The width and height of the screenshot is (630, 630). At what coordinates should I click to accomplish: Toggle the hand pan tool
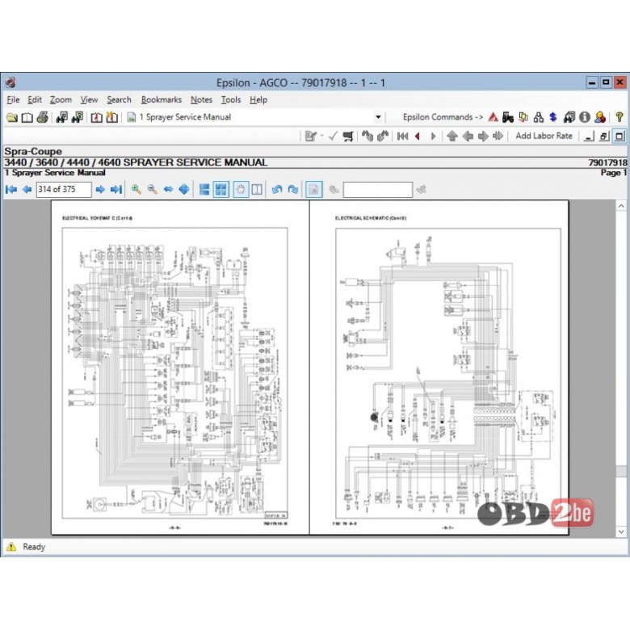pos(240,189)
